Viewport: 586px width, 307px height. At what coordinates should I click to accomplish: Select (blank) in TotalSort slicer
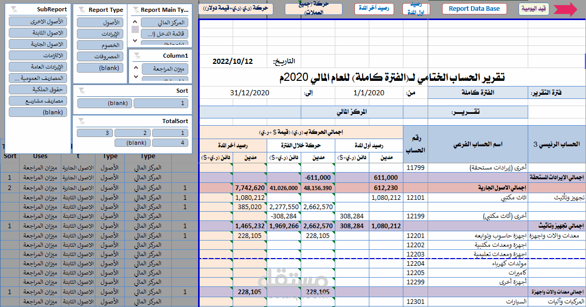(x=132, y=143)
